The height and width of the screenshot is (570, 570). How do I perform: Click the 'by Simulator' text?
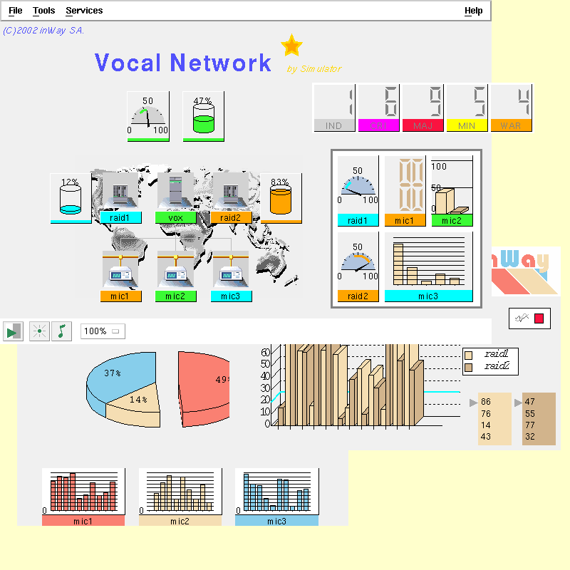pos(314,68)
